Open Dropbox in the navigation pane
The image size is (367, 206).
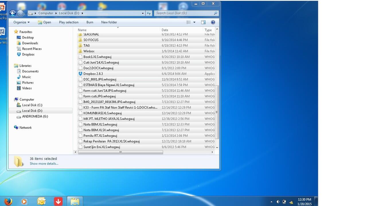tap(28, 54)
